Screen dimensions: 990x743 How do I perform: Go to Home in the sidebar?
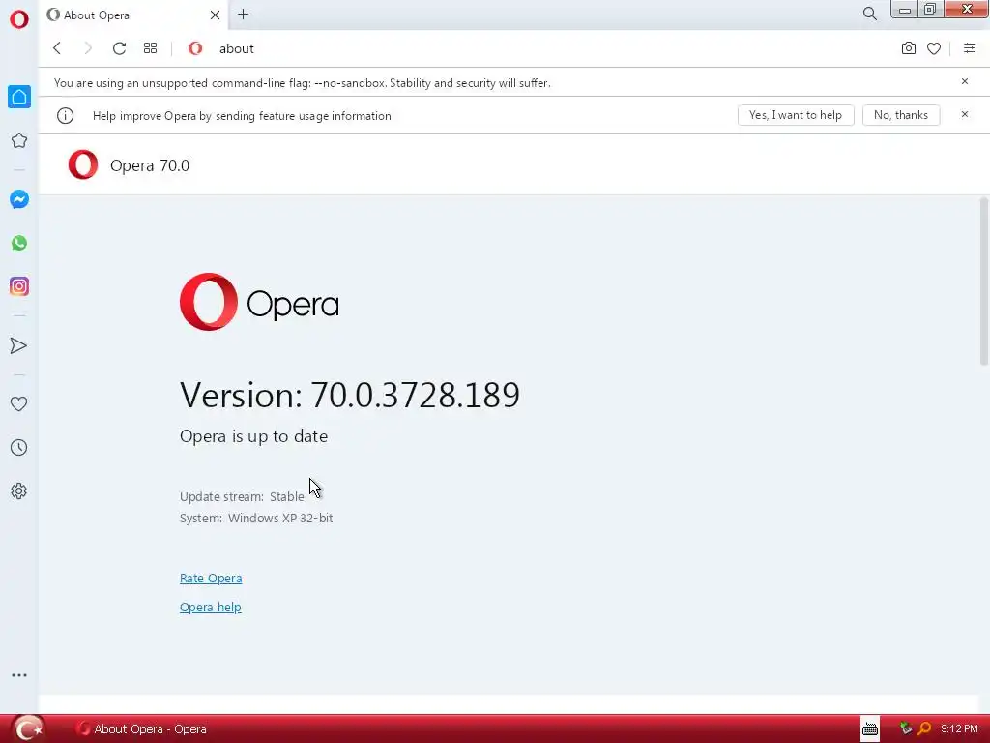coord(19,97)
